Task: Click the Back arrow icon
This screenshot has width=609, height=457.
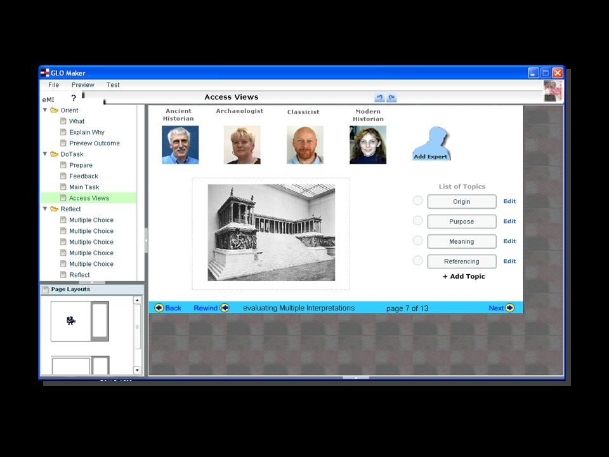Action: pyautogui.click(x=159, y=308)
